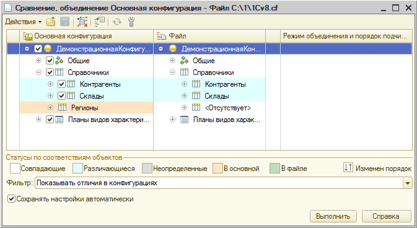Click the Различающиеся light blue swatch
This screenshot has width=417, height=228.
coord(77,169)
